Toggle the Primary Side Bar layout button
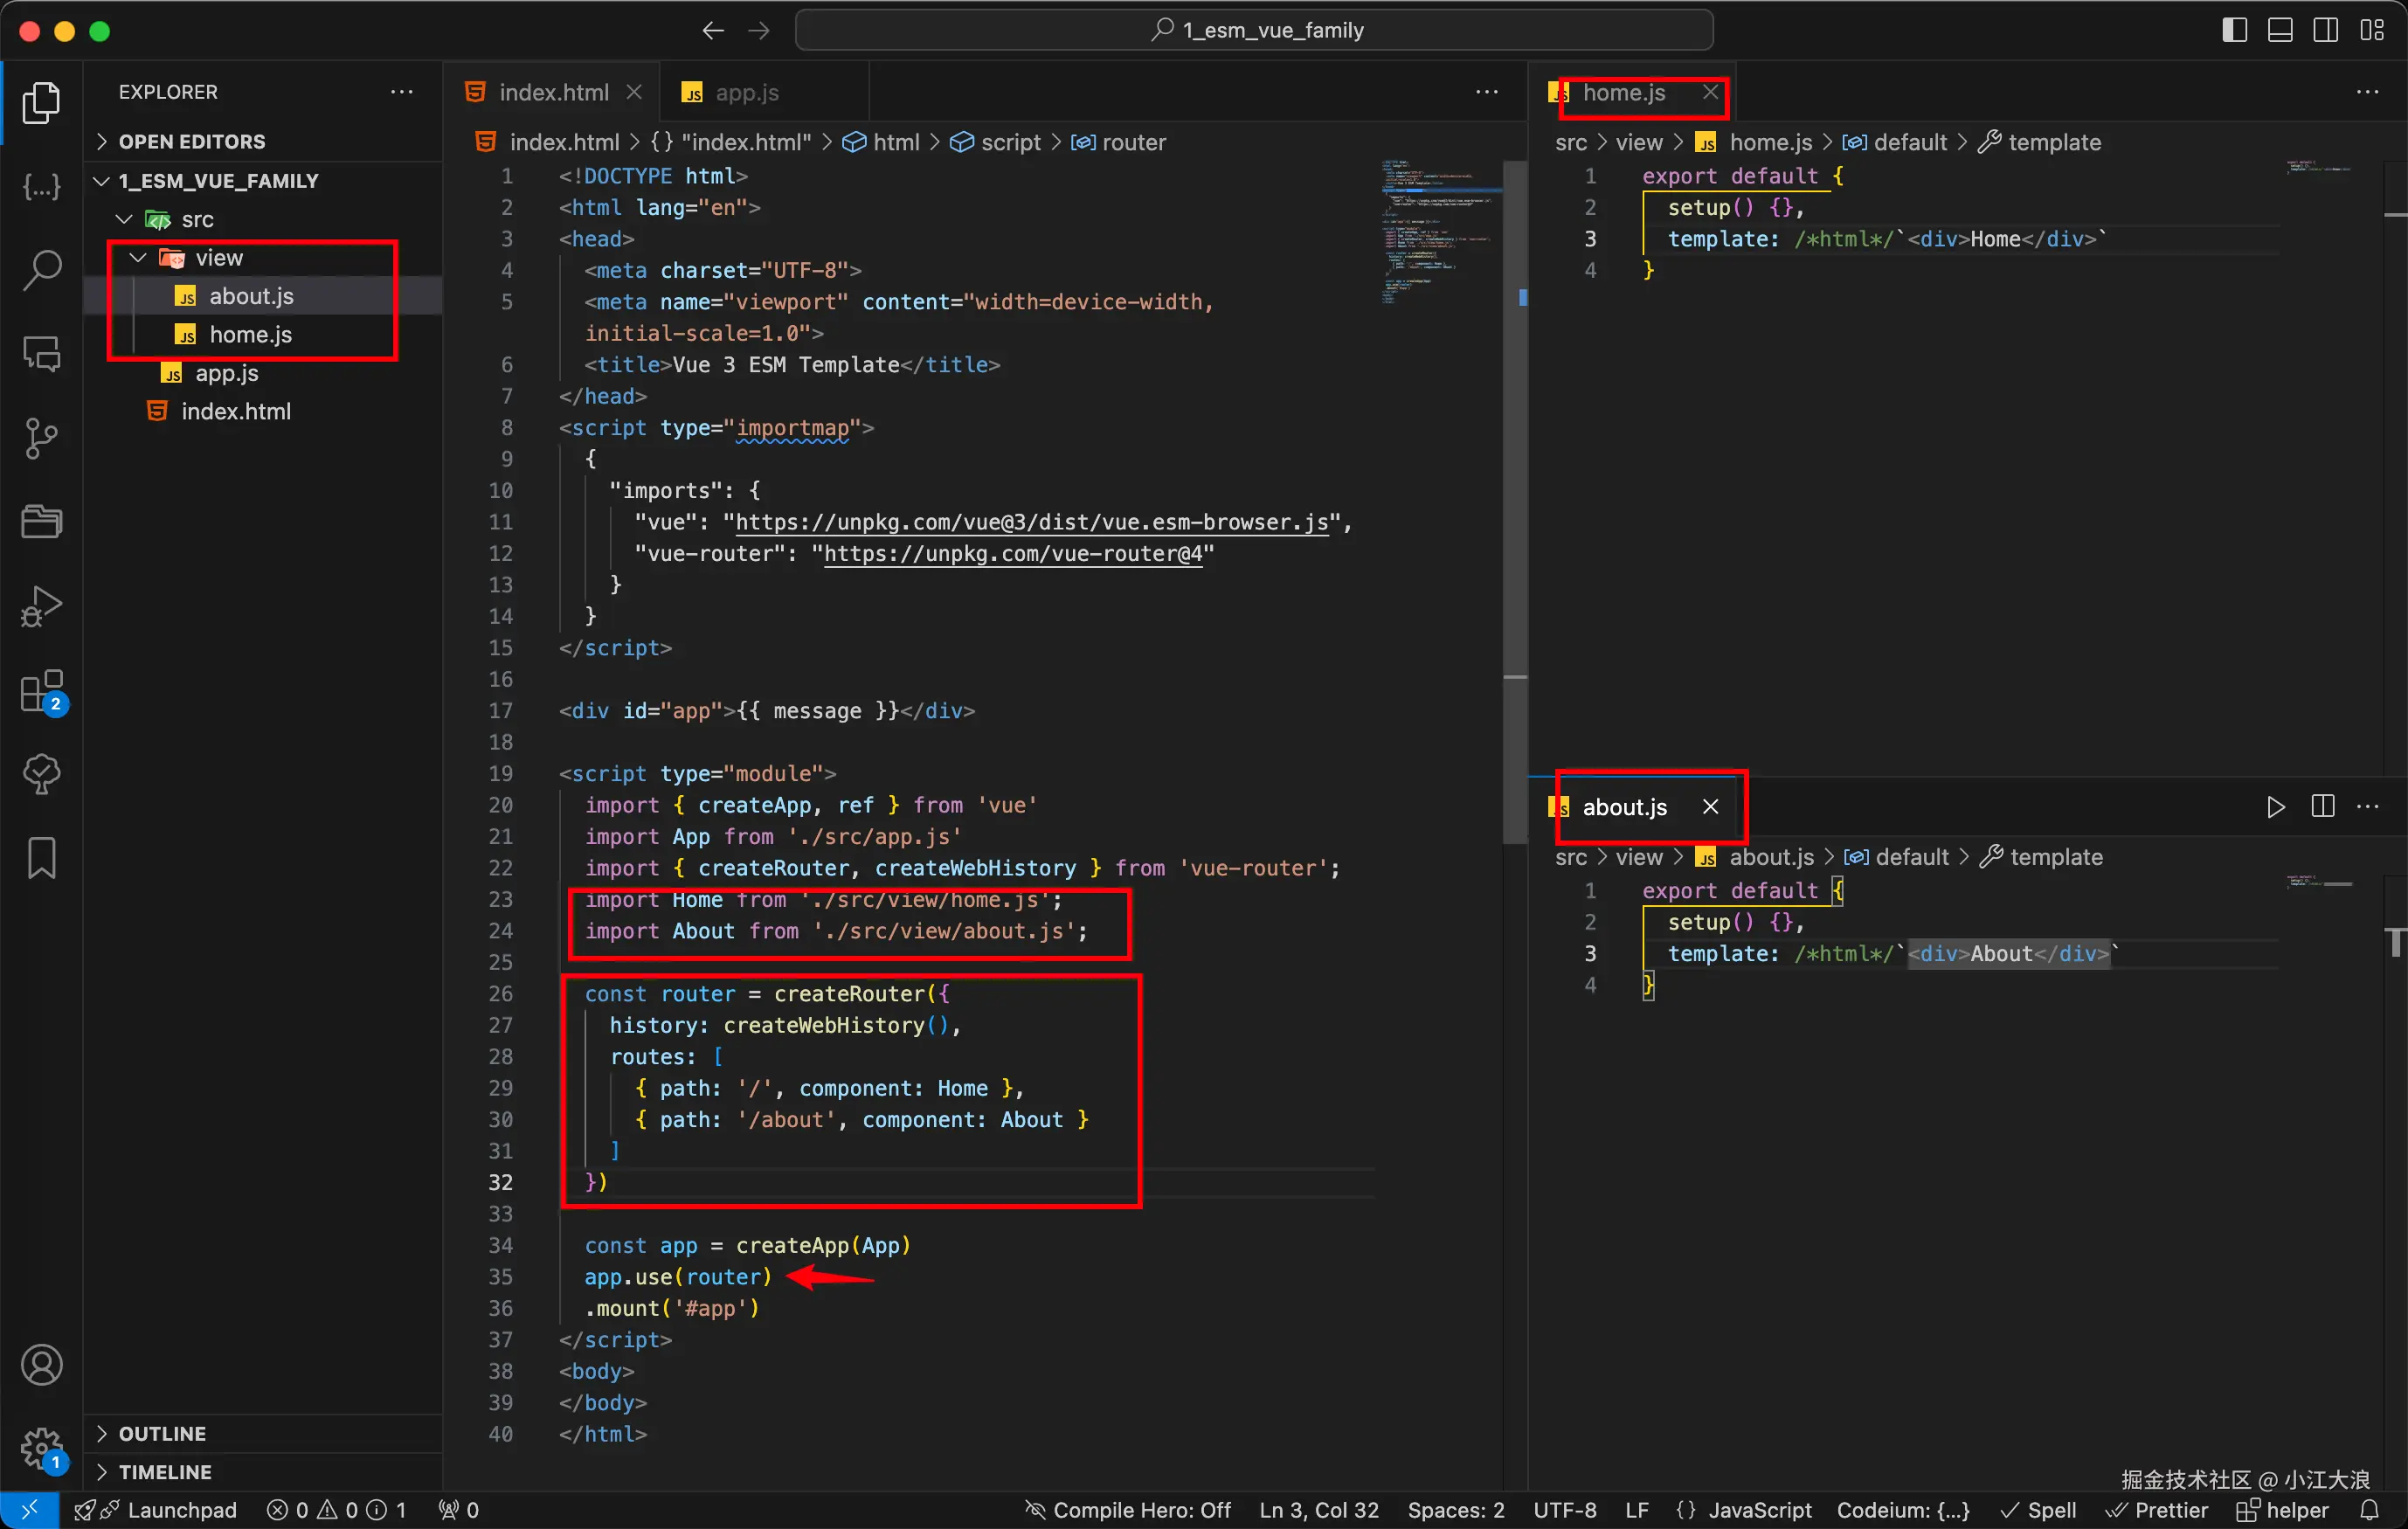The image size is (2408, 1529). click(x=2234, y=30)
